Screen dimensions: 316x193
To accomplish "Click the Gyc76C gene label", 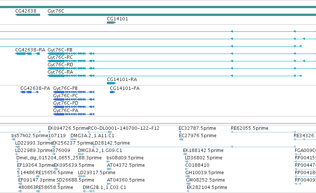I will [56, 11].
